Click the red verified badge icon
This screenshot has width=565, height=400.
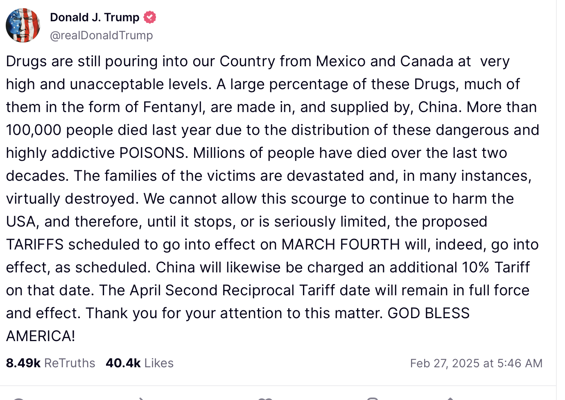coord(150,17)
